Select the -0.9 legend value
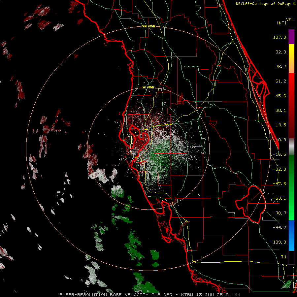The height and width of the screenshot is (297, 297). click(x=281, y=140)
